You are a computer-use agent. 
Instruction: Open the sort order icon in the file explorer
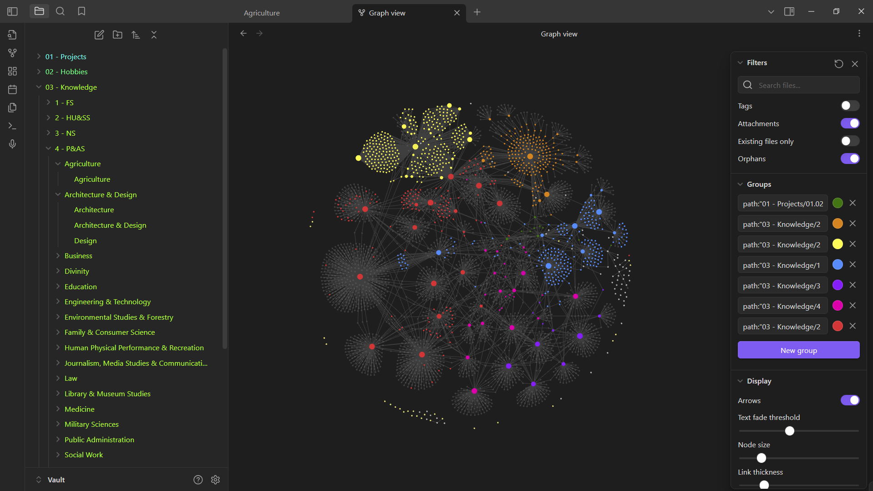136,35
